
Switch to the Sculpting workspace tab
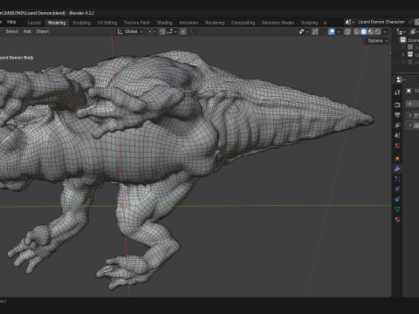click(x=82, y=23)
